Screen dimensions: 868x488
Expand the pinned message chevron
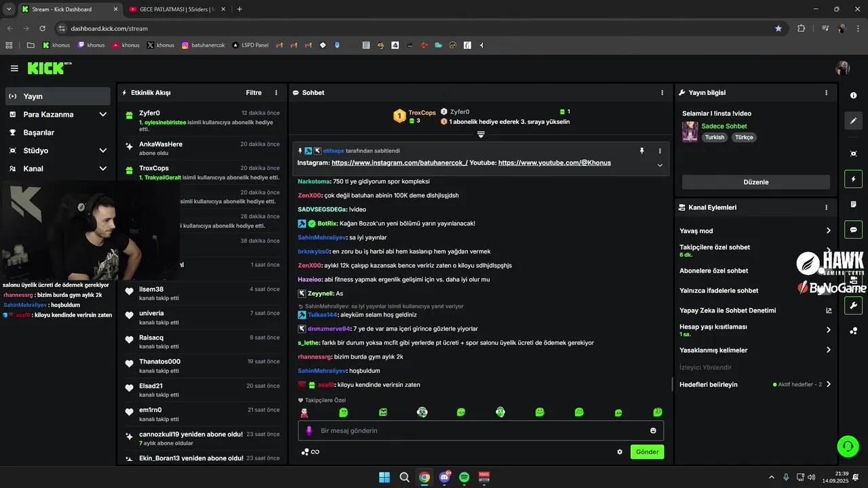click(x=660, y=165)
